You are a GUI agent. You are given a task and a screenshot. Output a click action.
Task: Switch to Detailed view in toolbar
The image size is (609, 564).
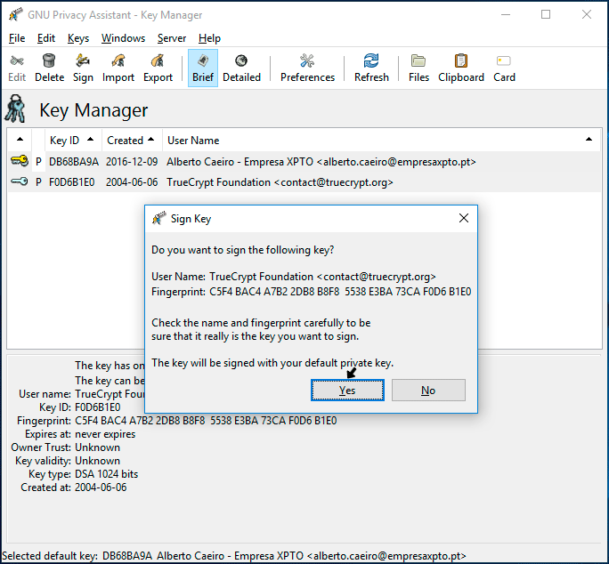pyautogui.click(x=241, y=68)
